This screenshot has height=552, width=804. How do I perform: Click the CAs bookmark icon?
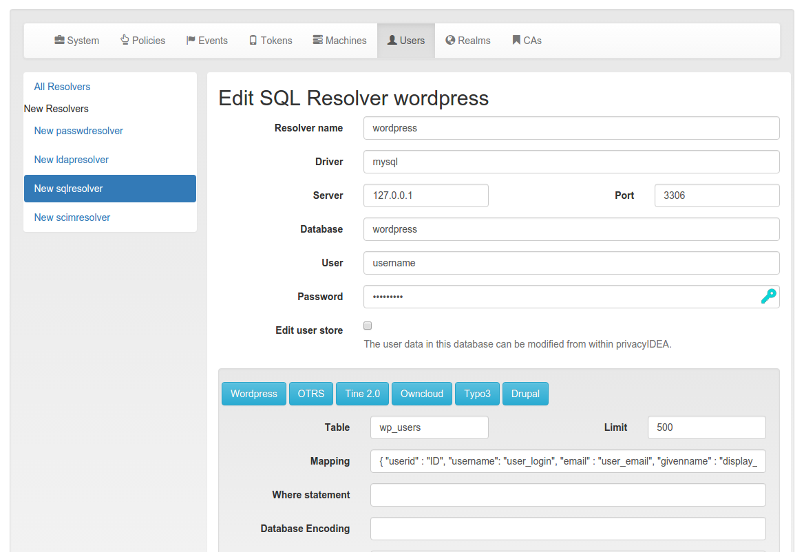516,40
